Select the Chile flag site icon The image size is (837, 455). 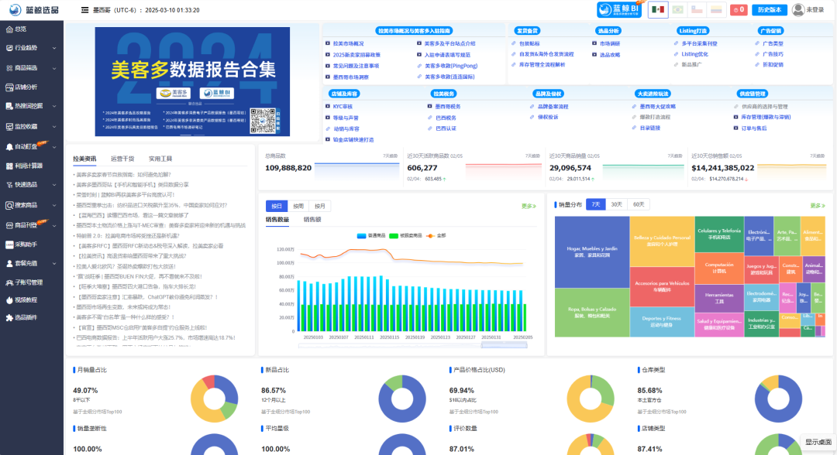coord(697,9)
